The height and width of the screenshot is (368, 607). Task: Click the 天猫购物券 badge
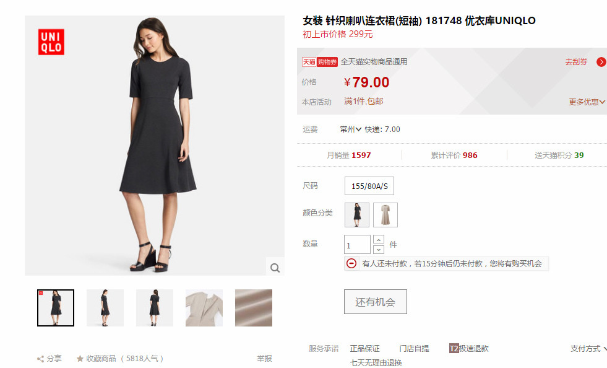320,62
